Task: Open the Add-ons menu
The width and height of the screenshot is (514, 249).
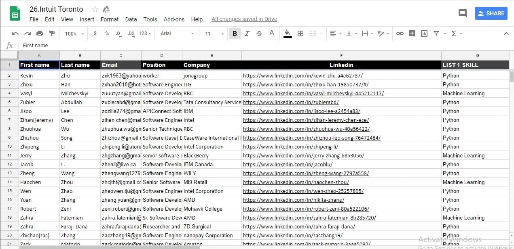Action: [174, 19]
